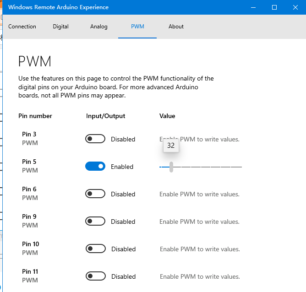
Task: Toggle PWM for Pin 11
Action: 95,276
